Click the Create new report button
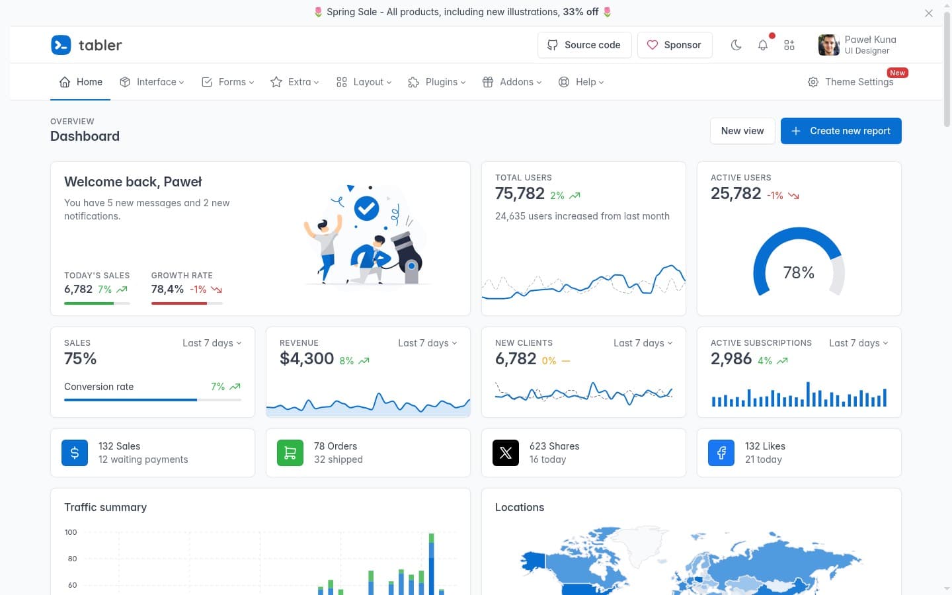The image size is (952, 595). click(840, 131)
